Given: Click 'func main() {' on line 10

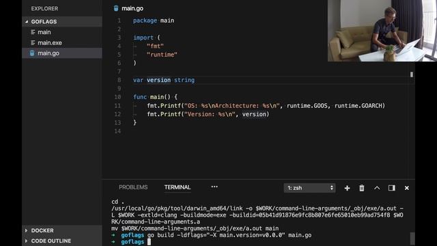Looking at the screenshot, I should click(155, 97).
